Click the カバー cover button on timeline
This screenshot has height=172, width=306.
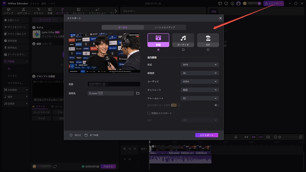144,149
